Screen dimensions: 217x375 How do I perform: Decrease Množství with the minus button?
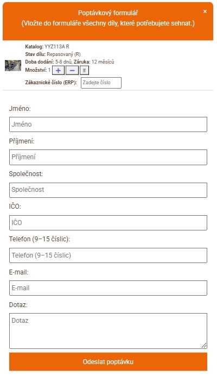point(72,71)
